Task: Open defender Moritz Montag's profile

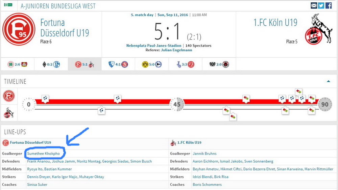Action: pyautogui.click(x=89, y=161)
